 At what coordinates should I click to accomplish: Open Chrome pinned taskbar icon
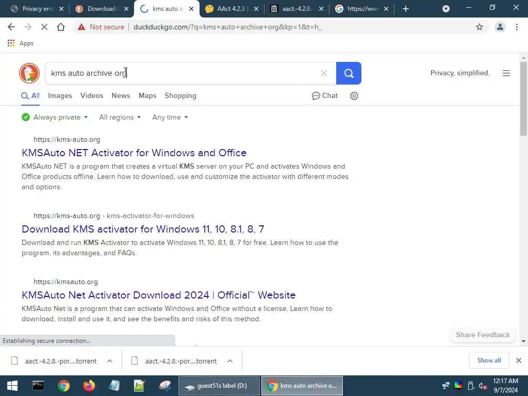click(x=63, y=386)
